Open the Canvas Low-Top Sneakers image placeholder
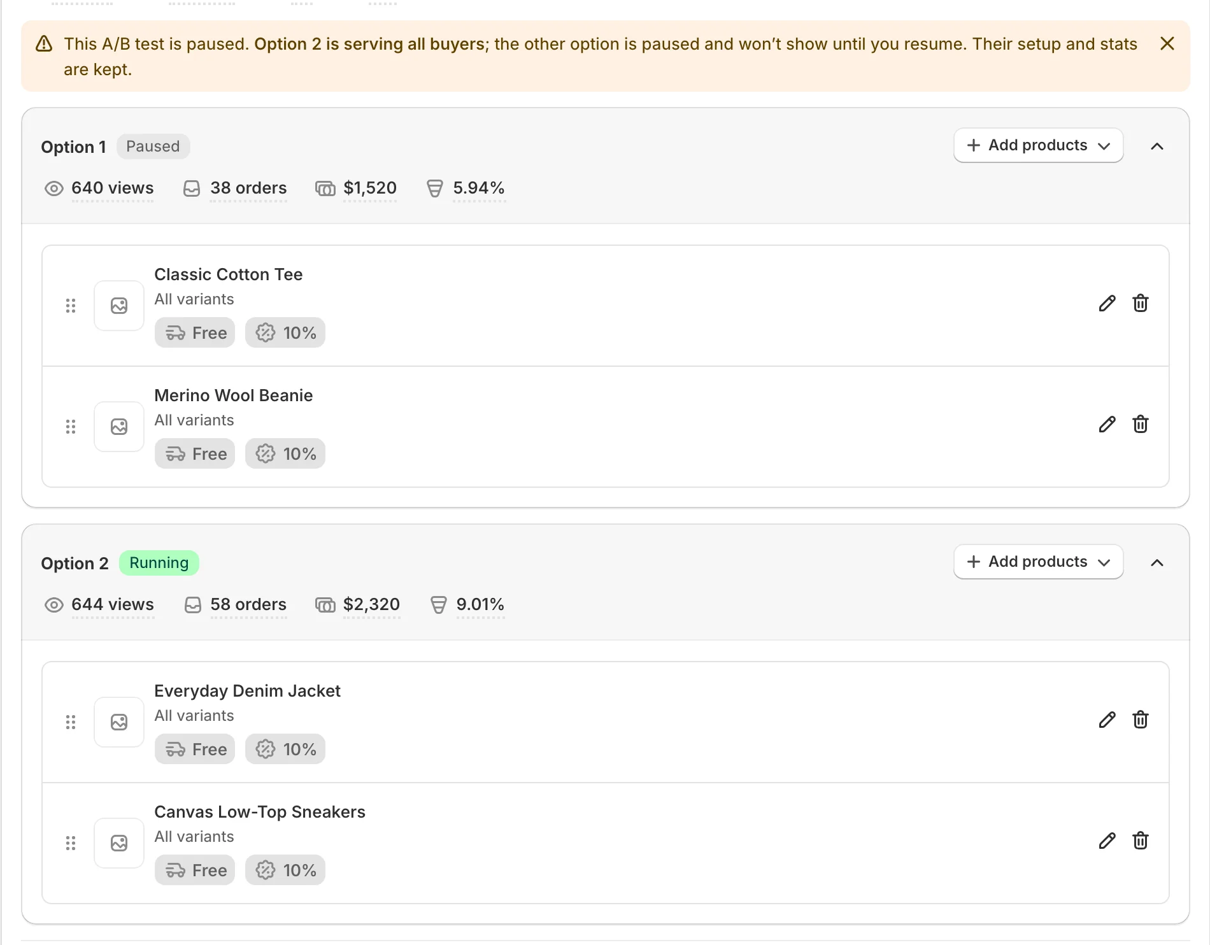Screen dimensions: 1210x945 [x=119, y=843]
